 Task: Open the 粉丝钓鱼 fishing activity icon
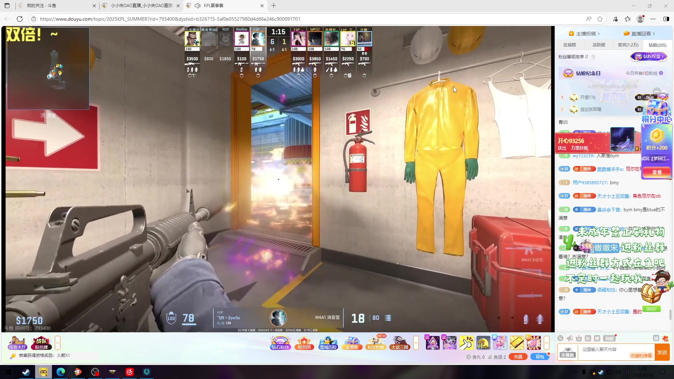pyautogui.click(x=376, y=343)
